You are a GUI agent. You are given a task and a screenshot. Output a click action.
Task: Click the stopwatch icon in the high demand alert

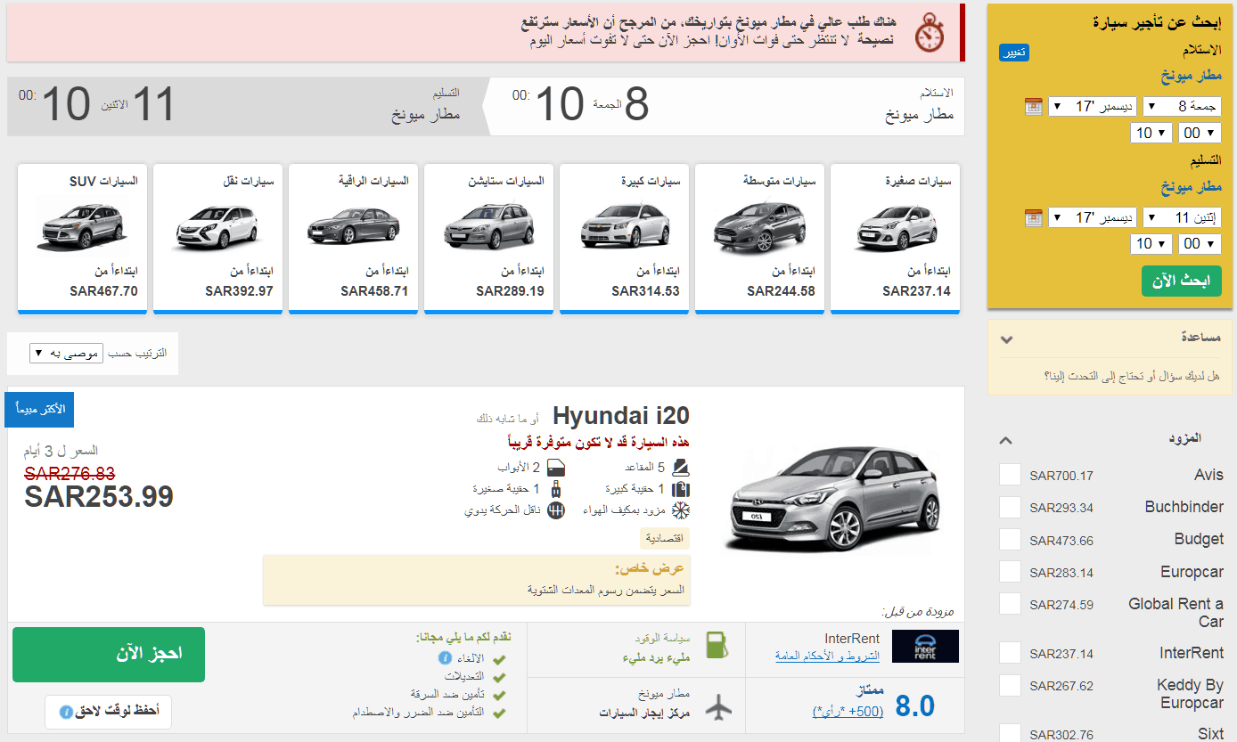coord(930,31)
